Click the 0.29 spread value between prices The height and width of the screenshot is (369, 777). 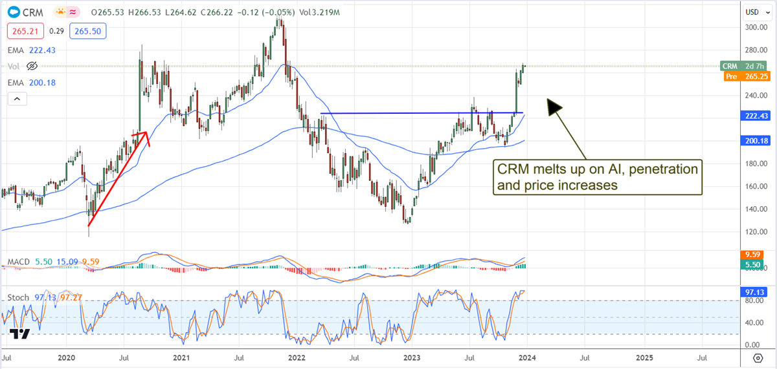pyautogui.click(x=56, y=31)
